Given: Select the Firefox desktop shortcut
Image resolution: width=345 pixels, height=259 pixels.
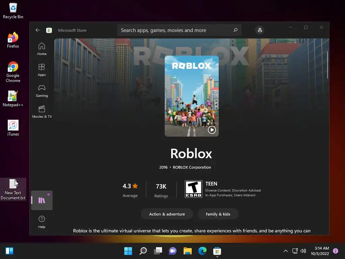Looking at the screenshot, I should [x=13, y=40].
